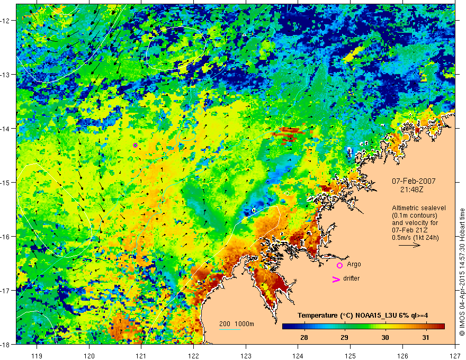Click the IMOS copyright timestamp text
466x360 pixels.
462,272
